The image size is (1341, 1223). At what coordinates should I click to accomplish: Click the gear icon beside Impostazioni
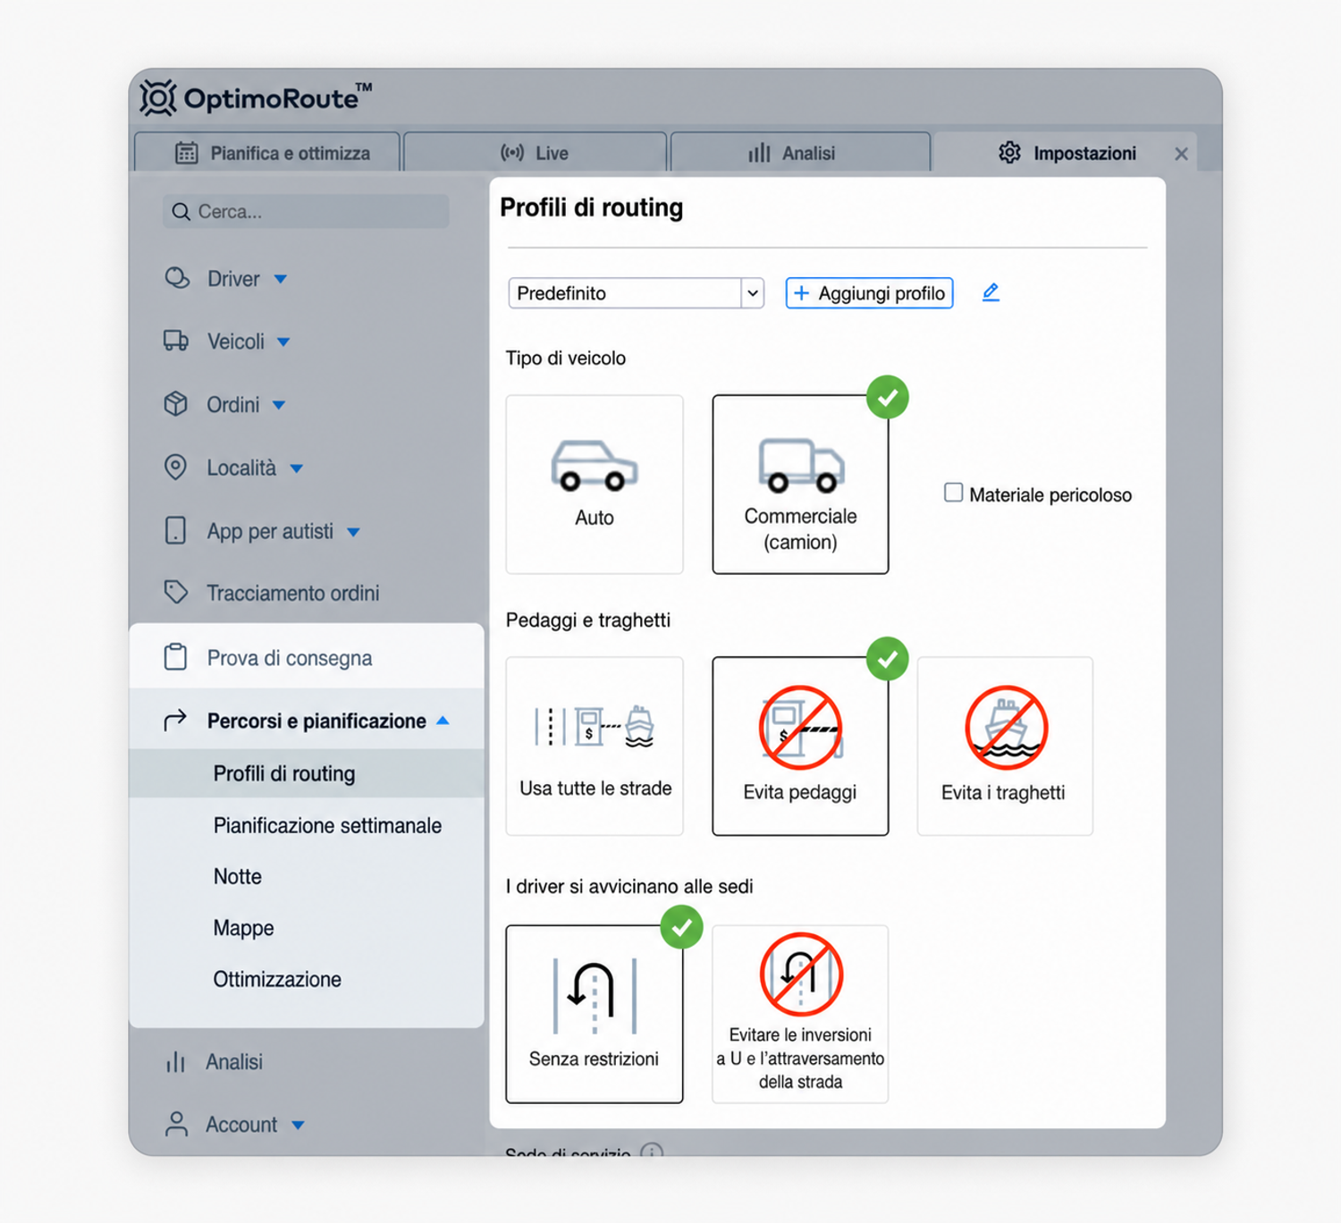click(1009, 153)
